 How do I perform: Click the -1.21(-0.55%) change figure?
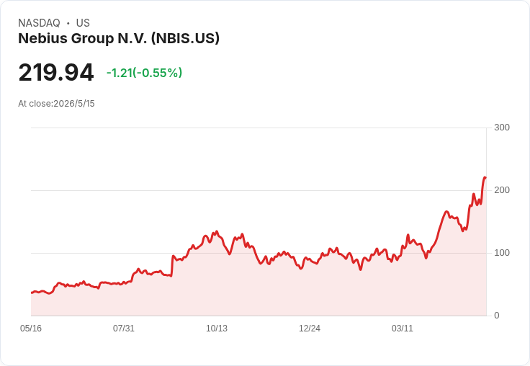click(144, 73)
